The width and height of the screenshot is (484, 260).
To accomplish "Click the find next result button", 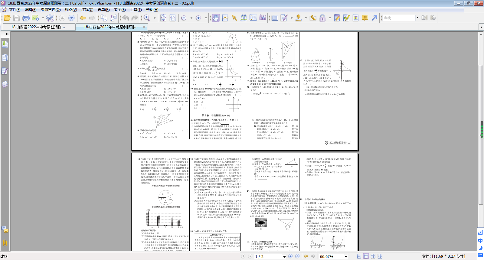I will (433, 18).
